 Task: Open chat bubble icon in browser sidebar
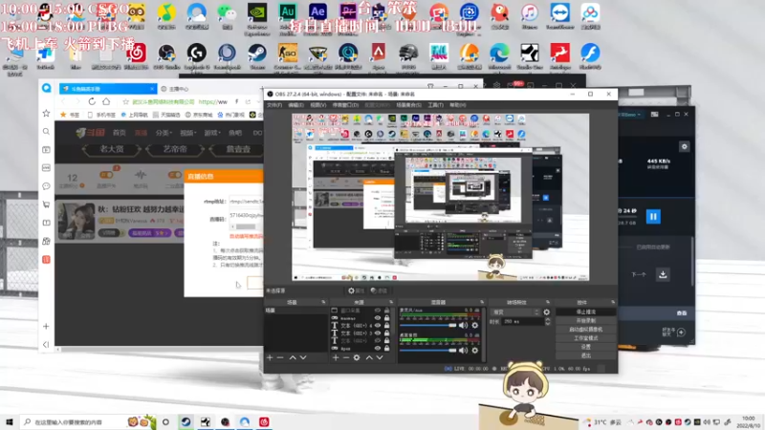coord(46,186)
